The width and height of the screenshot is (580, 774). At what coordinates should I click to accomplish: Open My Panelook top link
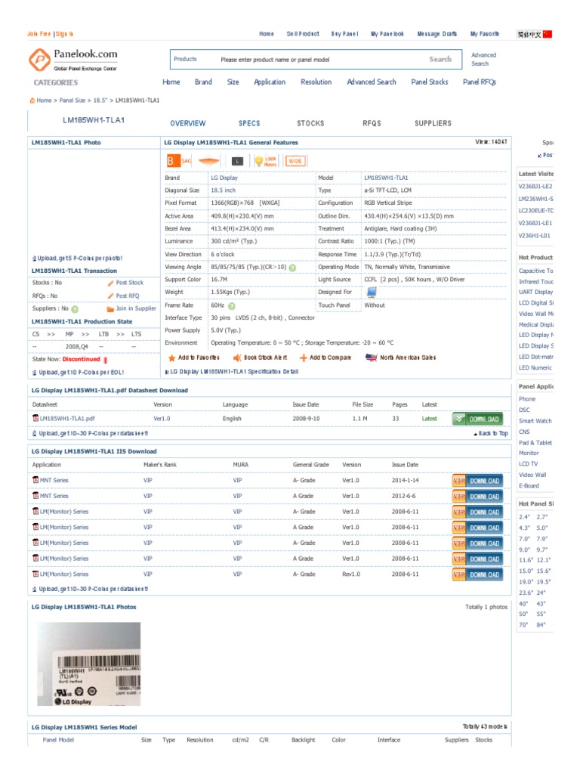coord(387,34)
